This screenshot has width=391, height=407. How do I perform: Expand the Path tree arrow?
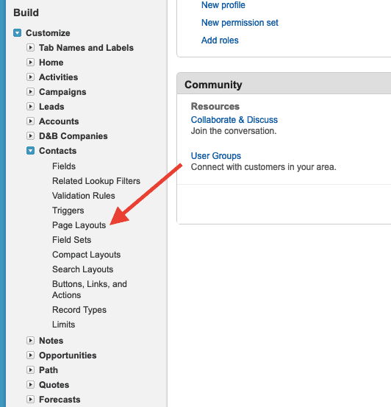(31, 370)
